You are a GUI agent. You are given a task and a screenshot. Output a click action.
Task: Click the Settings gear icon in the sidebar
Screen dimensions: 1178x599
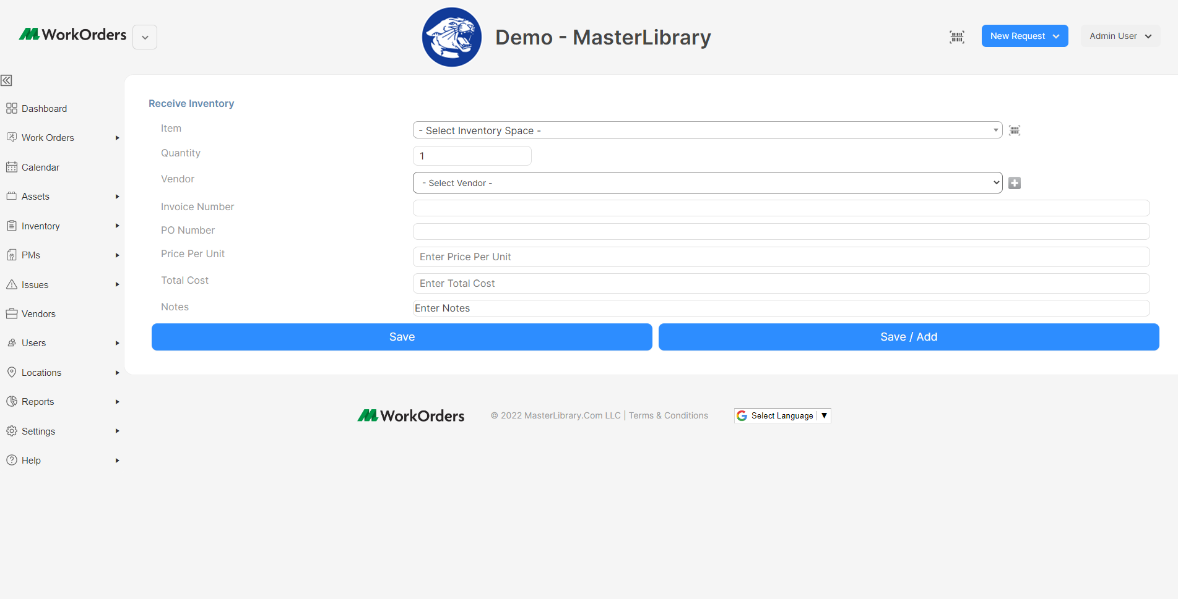tap(12, 431)
